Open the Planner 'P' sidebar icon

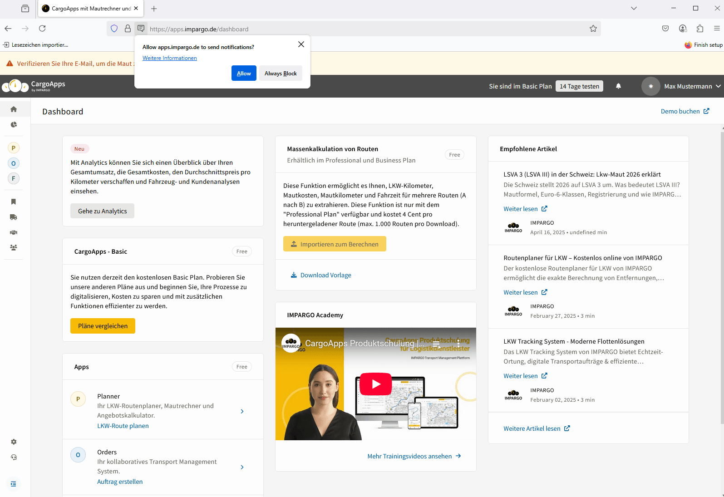tap(14, 148)
